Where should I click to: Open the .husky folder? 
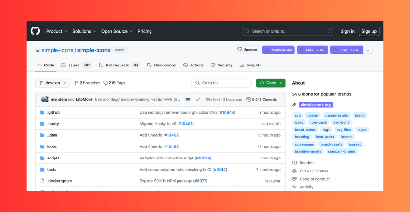coord(53,124)
